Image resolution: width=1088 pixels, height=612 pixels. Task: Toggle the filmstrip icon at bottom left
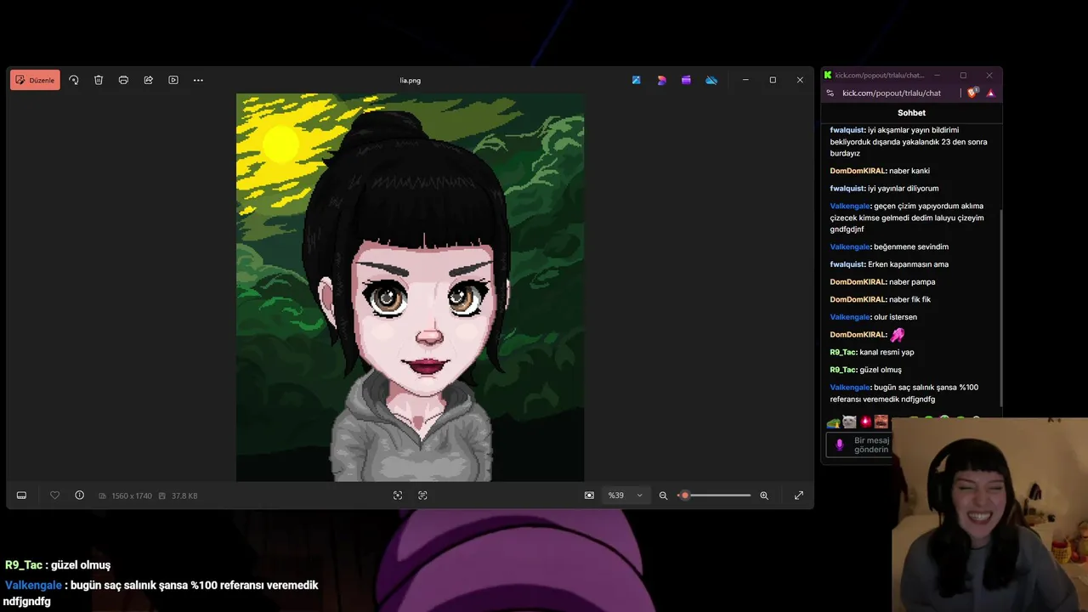[x=21, y=496]
